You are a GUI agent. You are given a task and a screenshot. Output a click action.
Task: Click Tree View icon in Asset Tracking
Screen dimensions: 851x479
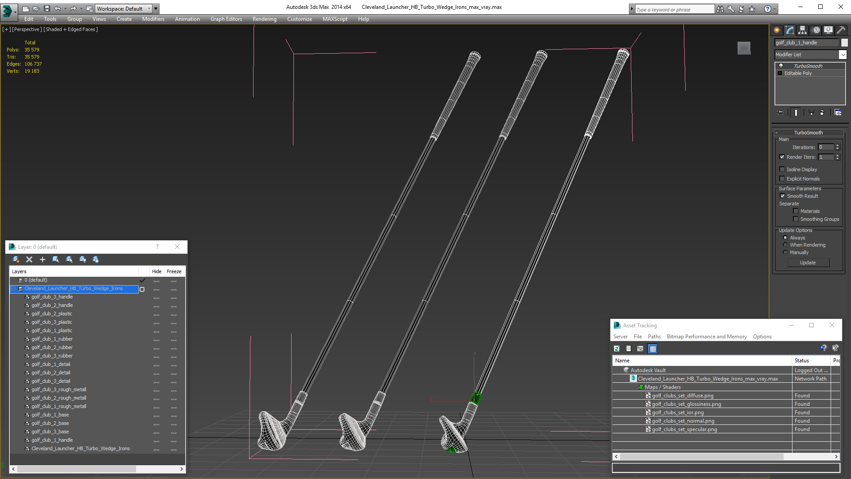[x=640, y=349]
